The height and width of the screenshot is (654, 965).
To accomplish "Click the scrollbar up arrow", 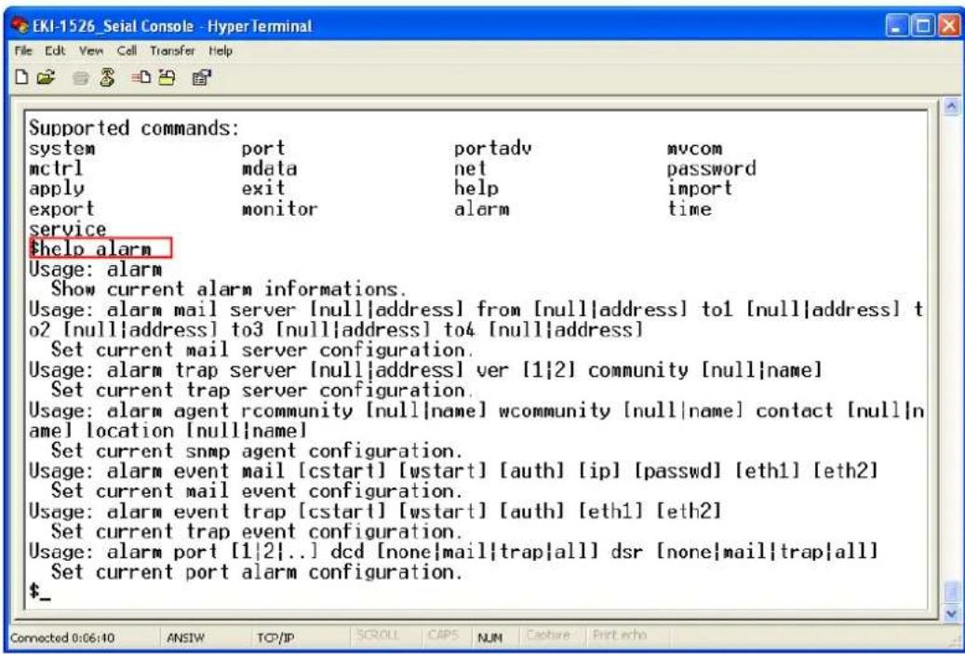I will 950,108.
